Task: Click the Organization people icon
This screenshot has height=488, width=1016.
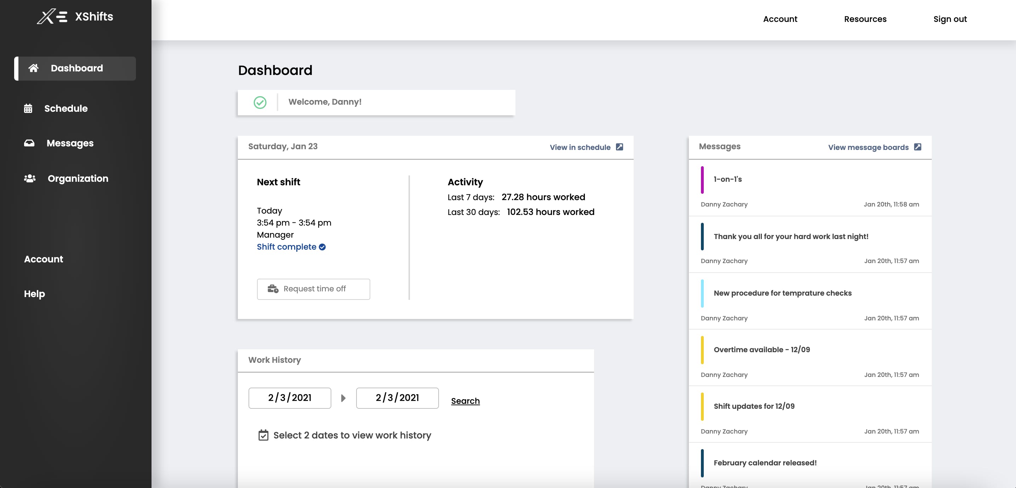Action: (x=30, y=179)
